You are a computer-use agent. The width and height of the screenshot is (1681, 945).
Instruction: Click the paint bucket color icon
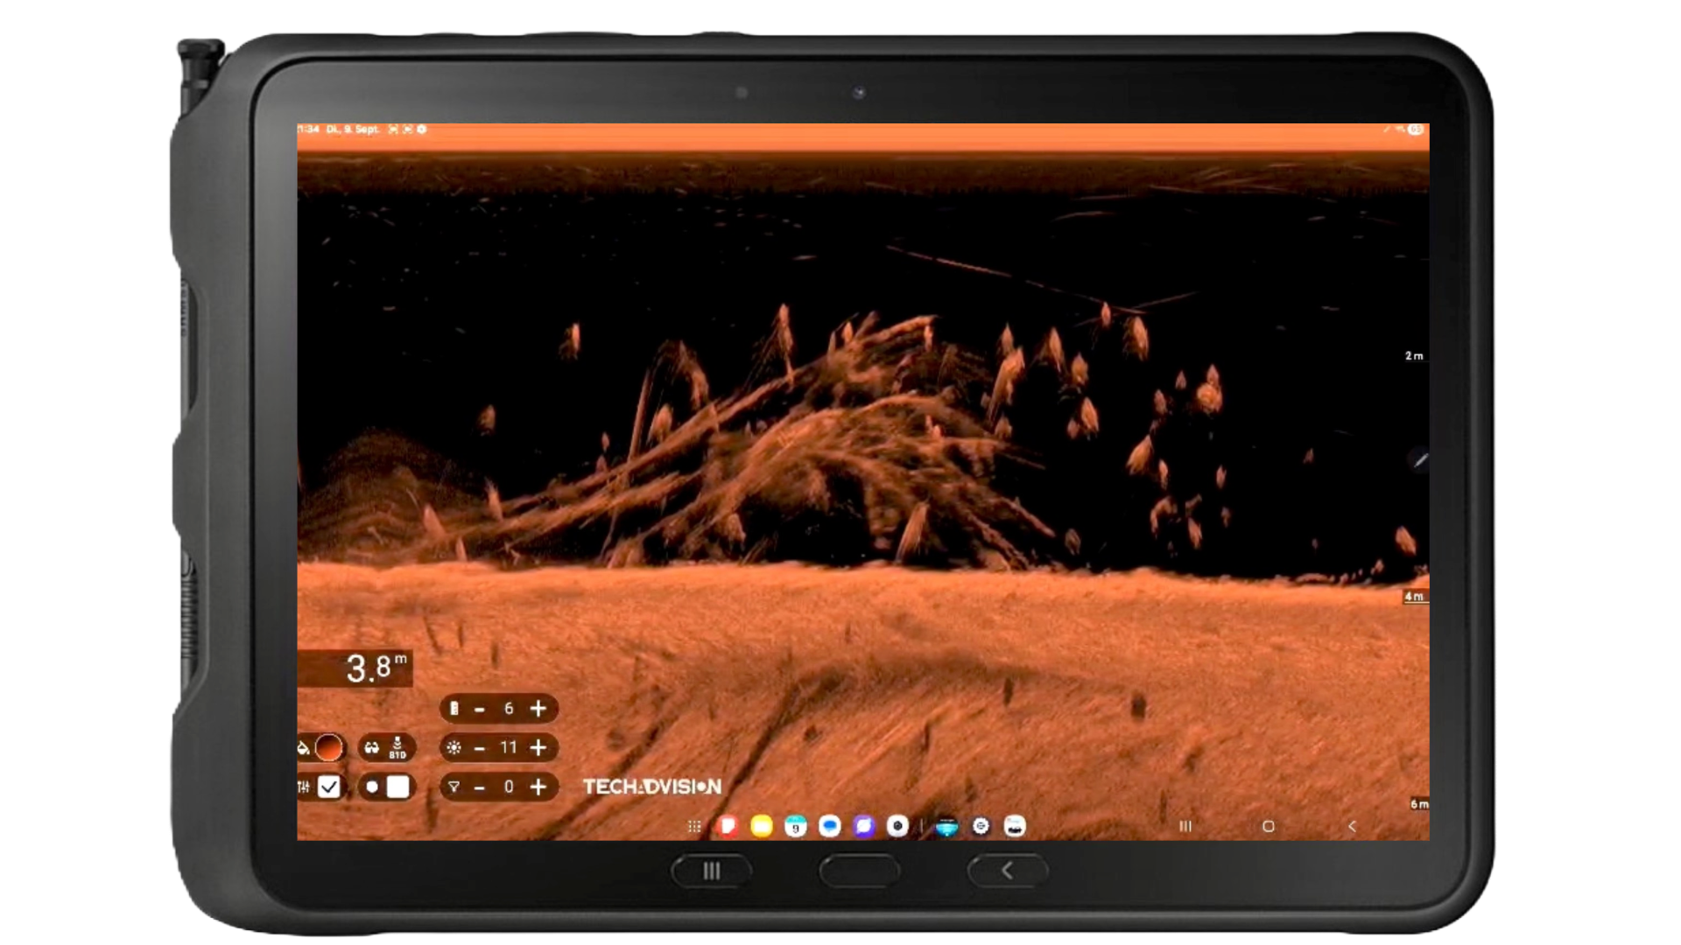coord(303,748)
